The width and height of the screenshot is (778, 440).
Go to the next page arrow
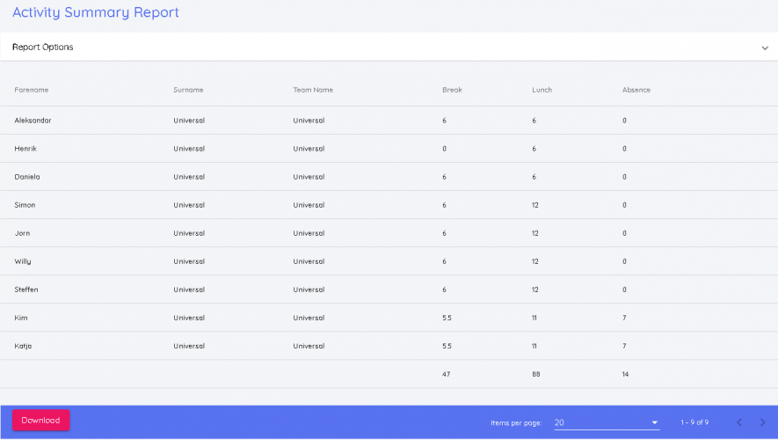coord(762,422)
